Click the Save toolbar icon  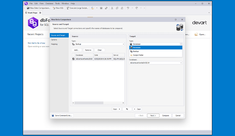pos(101,8)
